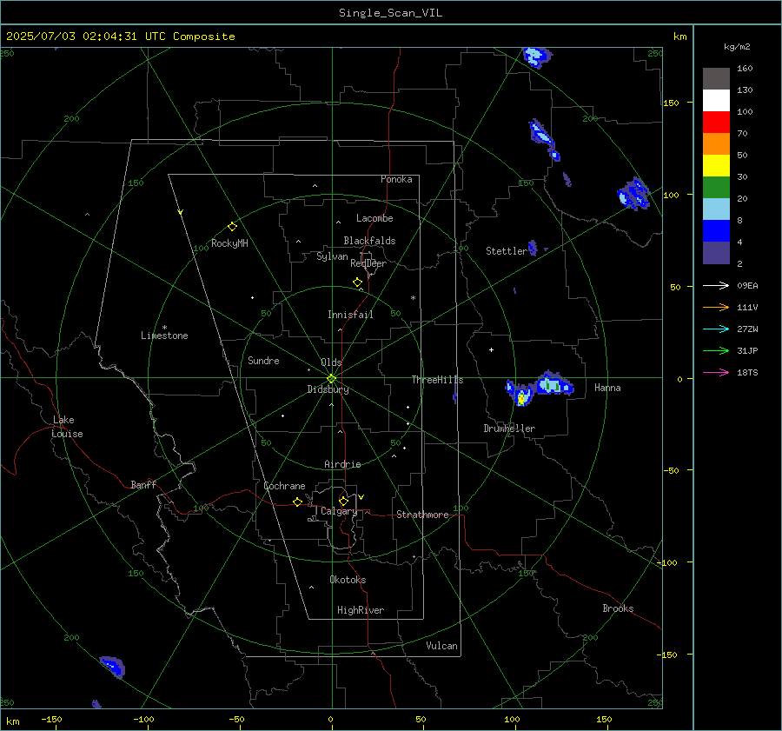Click the ThreeHills city label
The height and width of the screenshot is (731, 782).
pyautogui.click(x=437, y=380)
